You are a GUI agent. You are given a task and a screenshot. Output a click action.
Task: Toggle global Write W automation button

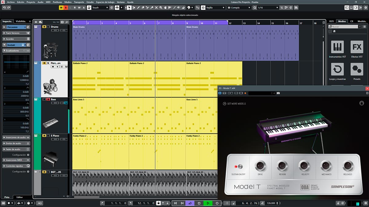79,7
